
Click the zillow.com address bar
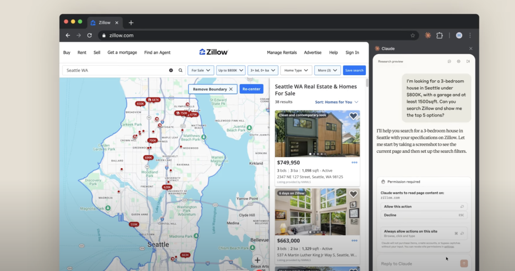(x=258, y=35)
